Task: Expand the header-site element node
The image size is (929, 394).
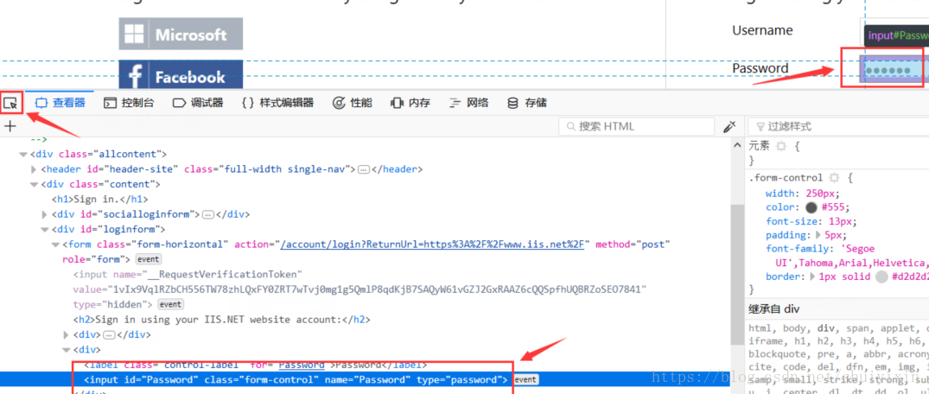Action: point(35,169)
